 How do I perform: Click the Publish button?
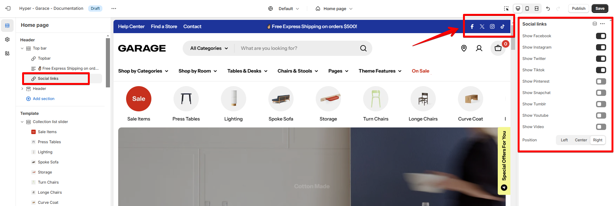[578, 9]
